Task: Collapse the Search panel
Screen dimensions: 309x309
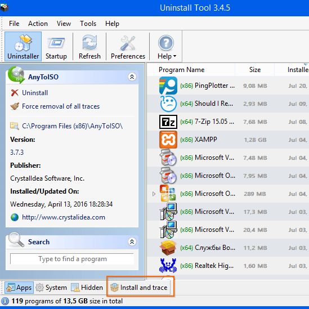Action: point(132,241)
